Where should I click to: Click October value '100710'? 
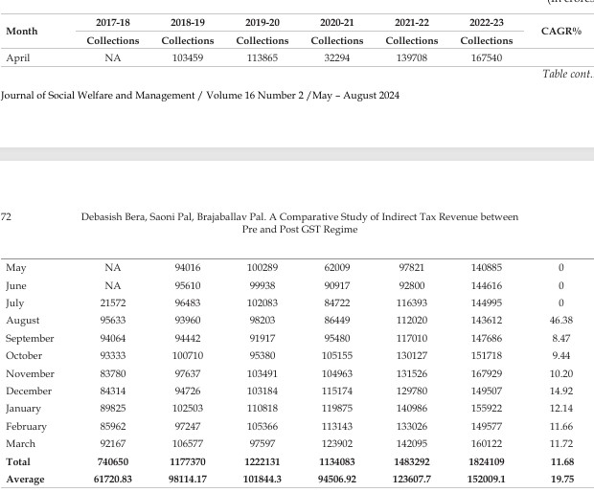coord(188,356)
